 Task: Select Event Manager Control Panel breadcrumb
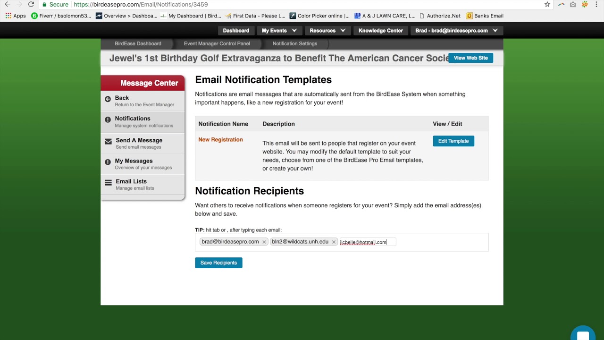217,43
